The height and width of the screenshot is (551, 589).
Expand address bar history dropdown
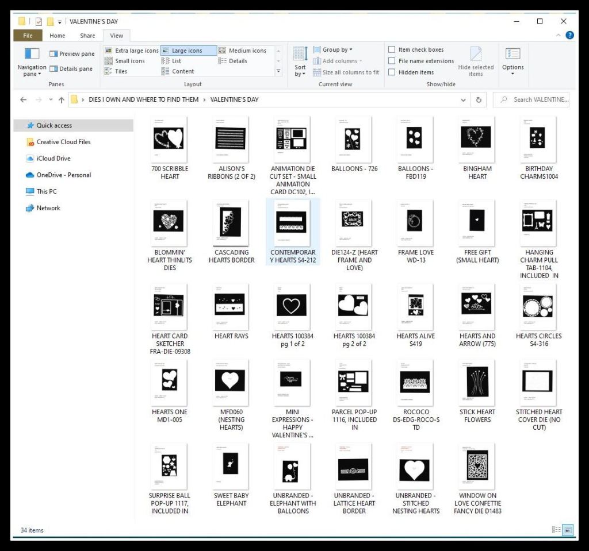coord(464,99)
